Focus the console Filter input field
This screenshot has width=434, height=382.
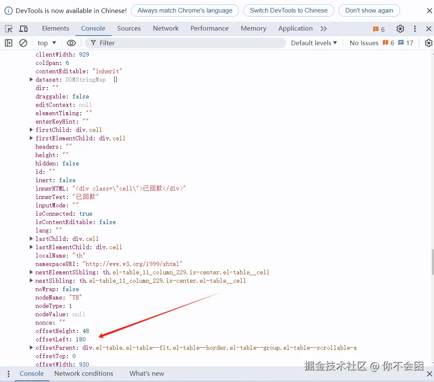(185, 43)
